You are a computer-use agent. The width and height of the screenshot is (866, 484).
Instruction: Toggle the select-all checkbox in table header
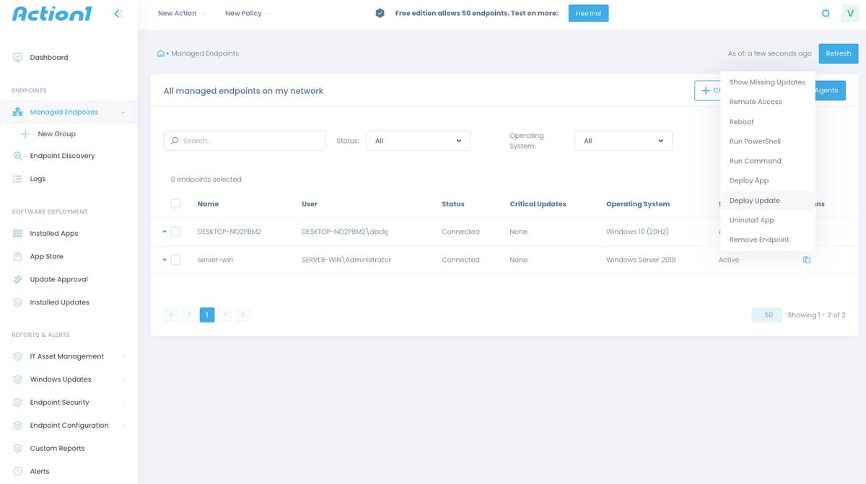tap(175, 204)
